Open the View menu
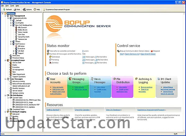The width and height of the screenshot is (186, 136). click(x=7, y=6)
